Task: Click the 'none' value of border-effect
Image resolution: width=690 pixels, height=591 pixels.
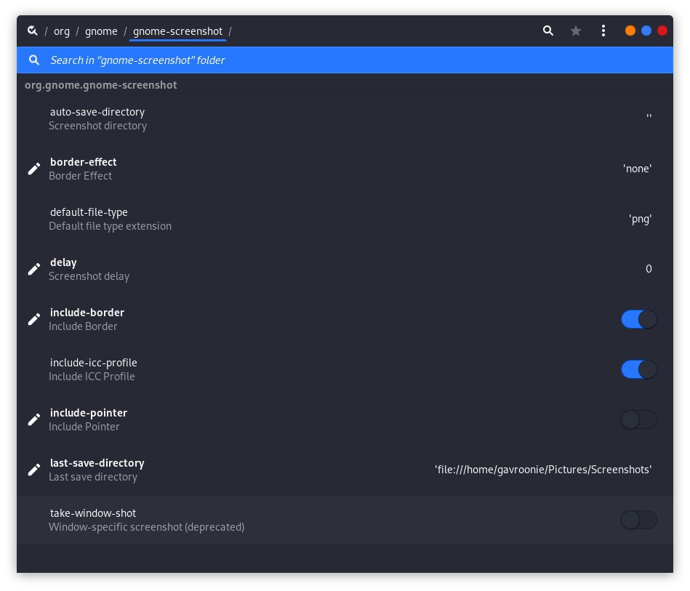Action: coord(637,169)
